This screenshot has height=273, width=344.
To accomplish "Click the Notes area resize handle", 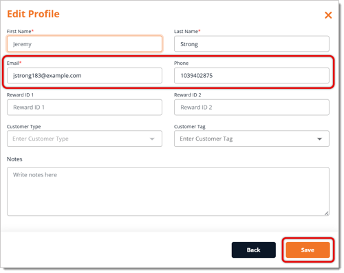I will point(327,213).
